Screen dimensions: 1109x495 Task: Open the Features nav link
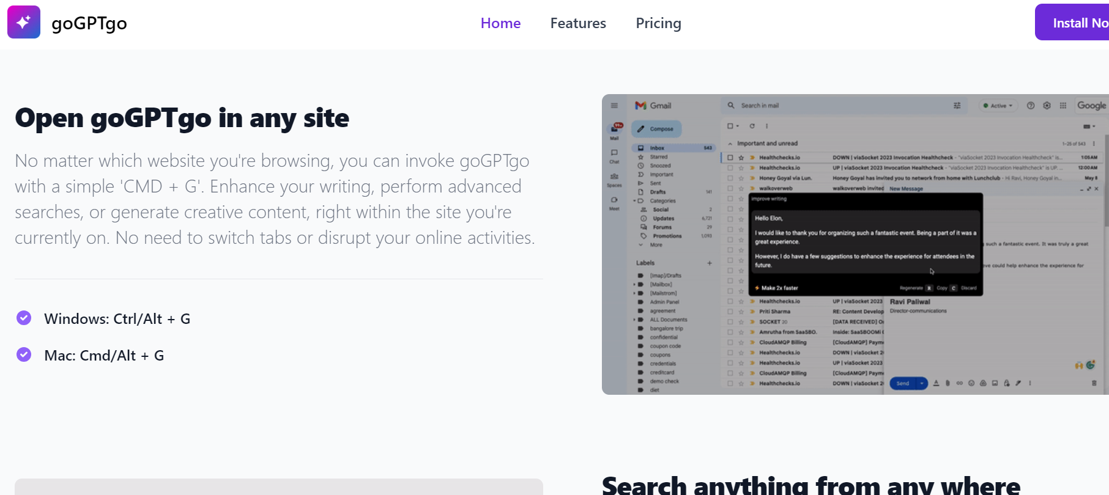(x=578, y=23)
